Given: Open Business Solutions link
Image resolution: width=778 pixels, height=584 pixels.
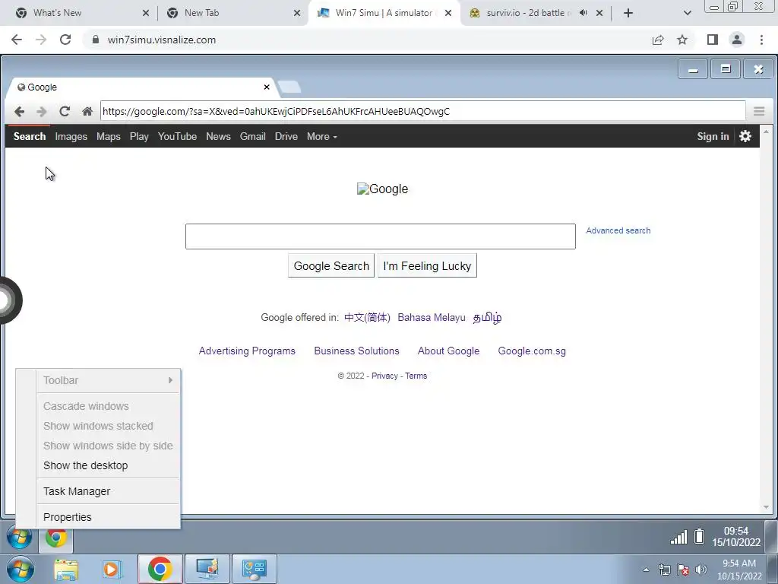Looking at the screenshot, I should [357, 351].
